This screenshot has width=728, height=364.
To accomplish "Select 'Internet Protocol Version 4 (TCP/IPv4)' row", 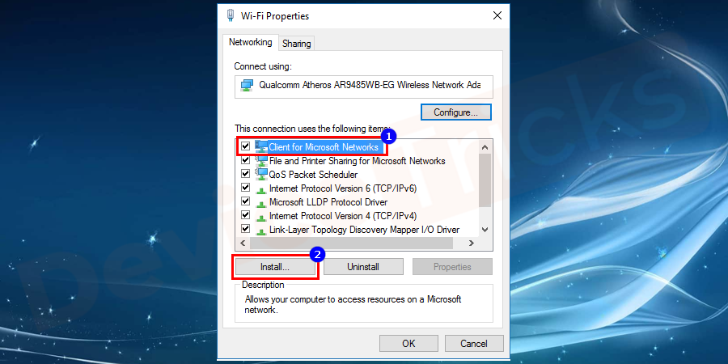I will 343,216.
